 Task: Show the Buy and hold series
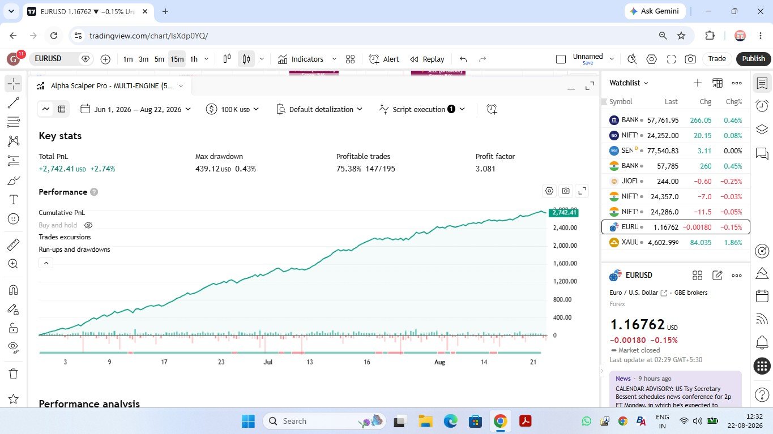[88, 225]
